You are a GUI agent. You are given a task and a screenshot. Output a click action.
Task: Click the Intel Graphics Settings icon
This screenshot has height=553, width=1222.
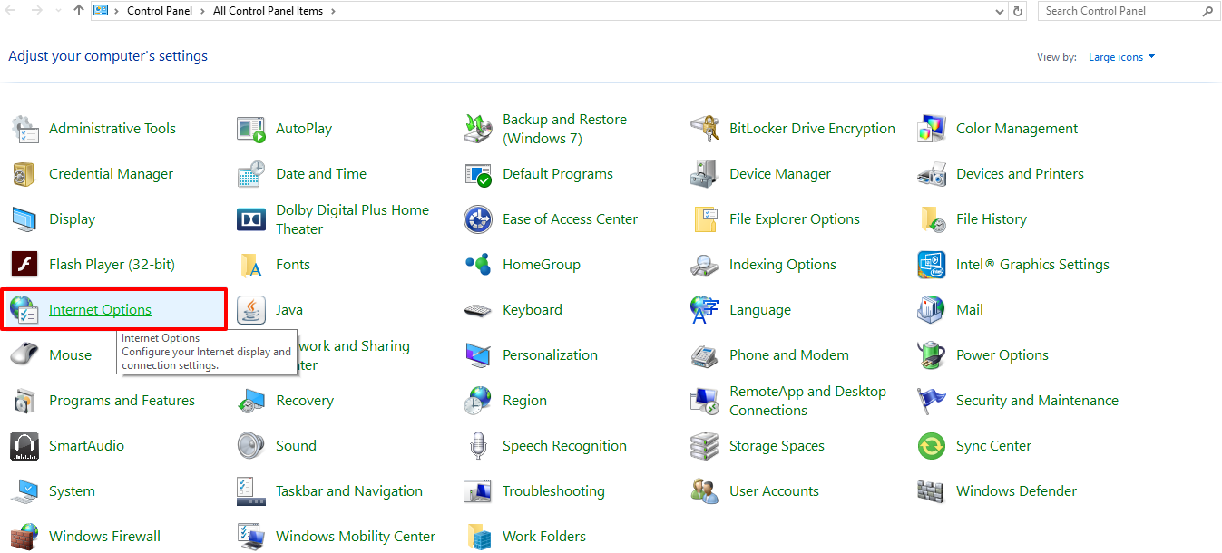(x=932, y=265)
